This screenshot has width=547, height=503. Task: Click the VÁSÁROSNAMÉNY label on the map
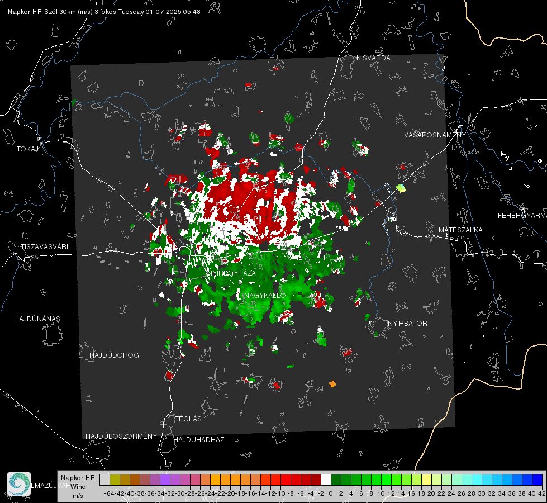[435, 135]
